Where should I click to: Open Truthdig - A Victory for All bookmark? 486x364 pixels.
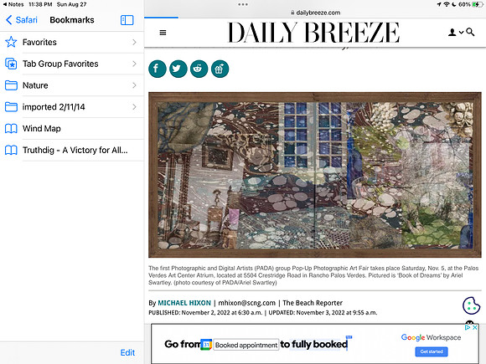72,150
